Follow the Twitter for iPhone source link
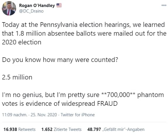 pos(78,115)
